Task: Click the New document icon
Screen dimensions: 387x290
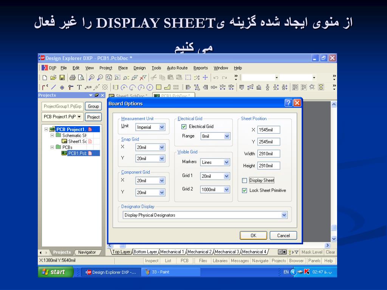Action: tap(45, 78)
